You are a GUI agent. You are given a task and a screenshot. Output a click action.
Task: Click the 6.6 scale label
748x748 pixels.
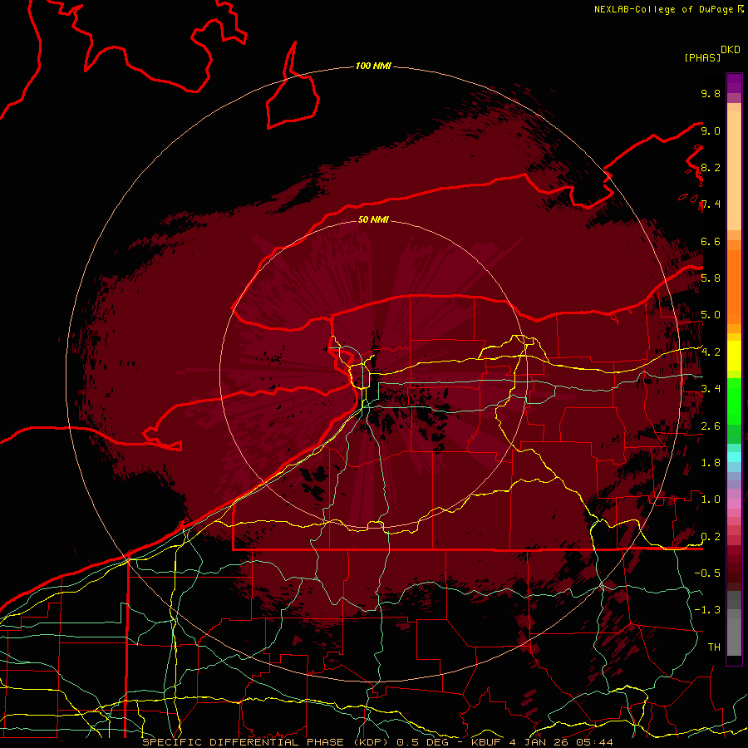pyautogui.click(x=711, y=241)
